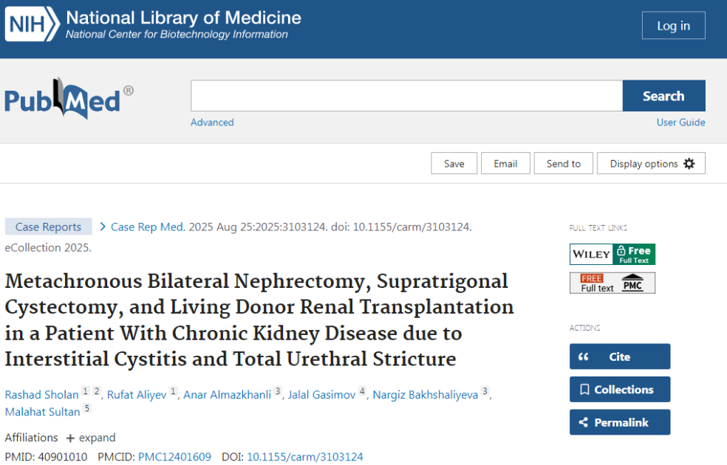Open the Send to dropdown

coord(563,164)
